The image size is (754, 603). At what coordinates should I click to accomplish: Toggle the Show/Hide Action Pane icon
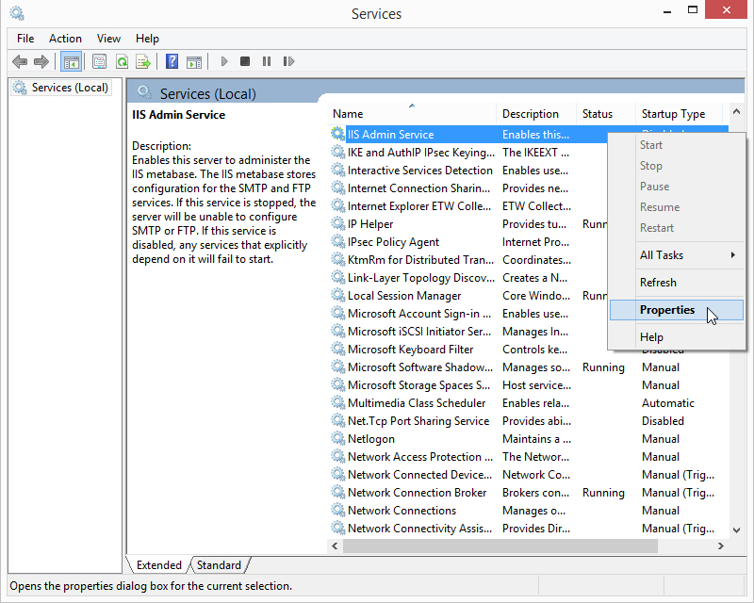(194, 61)
